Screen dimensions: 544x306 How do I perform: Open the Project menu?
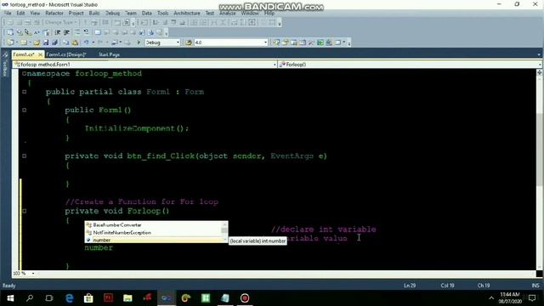click(x=76, y=14)
